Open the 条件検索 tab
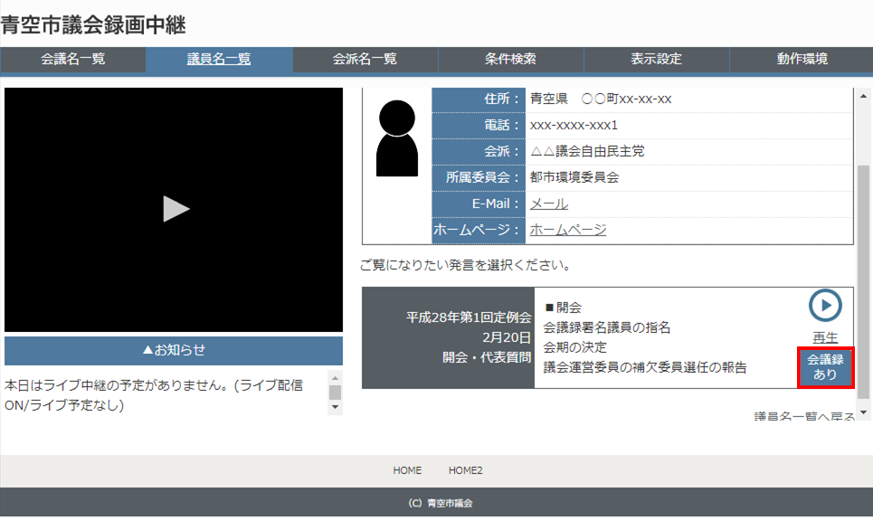Viewport: 873px width, 521px height. tap(511, 60)
